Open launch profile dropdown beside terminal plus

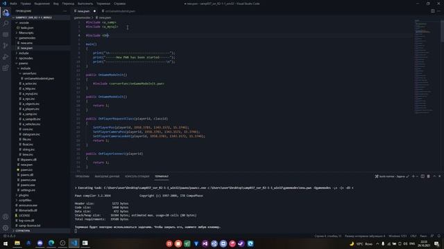(x=417, y=176)
